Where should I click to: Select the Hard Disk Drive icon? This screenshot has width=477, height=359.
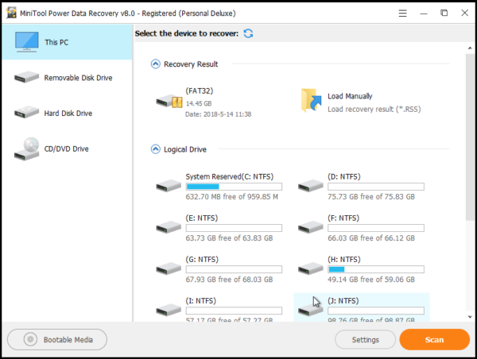click(26, 113)
